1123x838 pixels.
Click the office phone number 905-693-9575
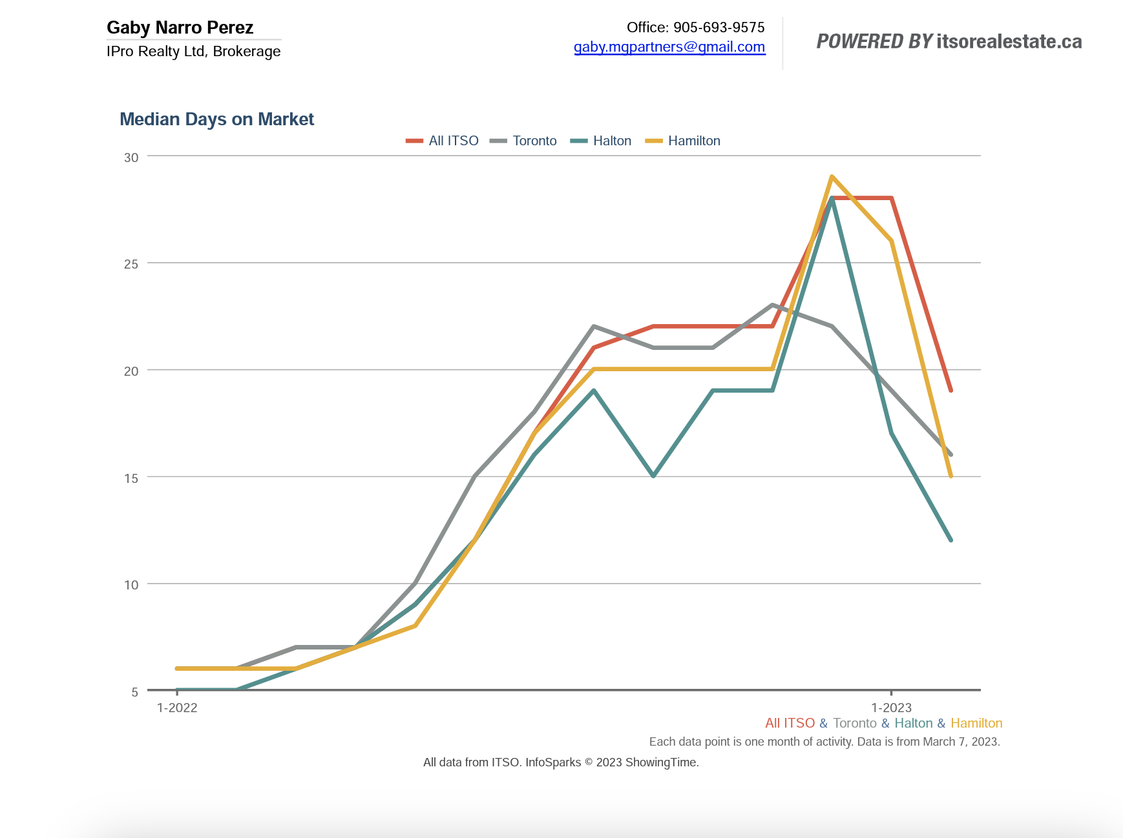(x=719, y=27)
